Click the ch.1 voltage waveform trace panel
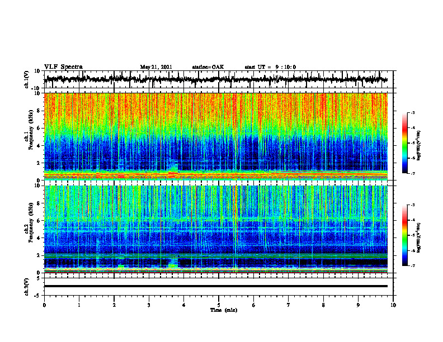443x342 pixels. tap(219, 79)
